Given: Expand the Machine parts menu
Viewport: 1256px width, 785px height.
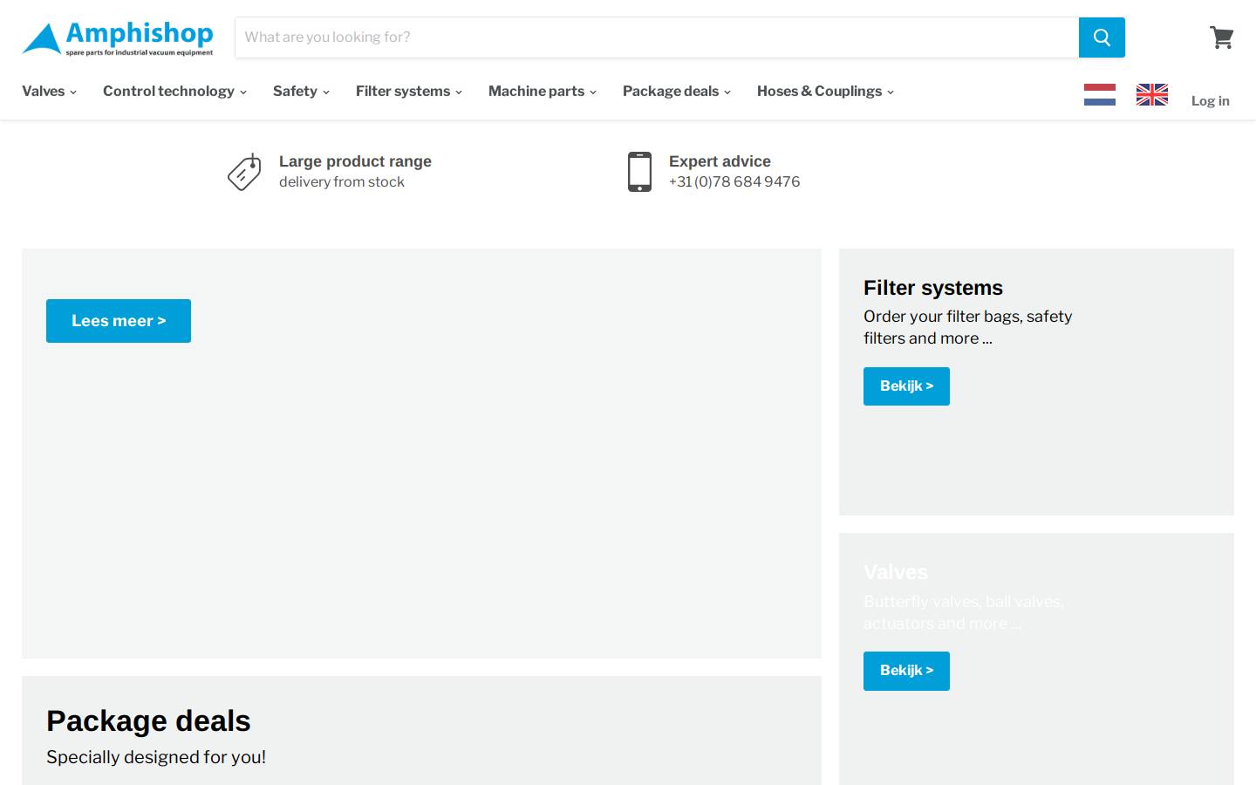Looking at the screenshot, I should (543, 92).
